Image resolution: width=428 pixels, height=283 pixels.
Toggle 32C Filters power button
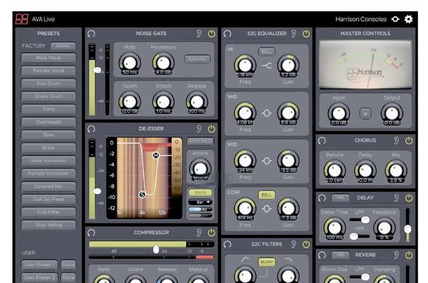pyautogui.click(x=306, y=244)
